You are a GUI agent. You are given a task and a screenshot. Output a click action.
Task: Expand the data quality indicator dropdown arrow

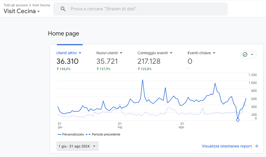[252, 55]
